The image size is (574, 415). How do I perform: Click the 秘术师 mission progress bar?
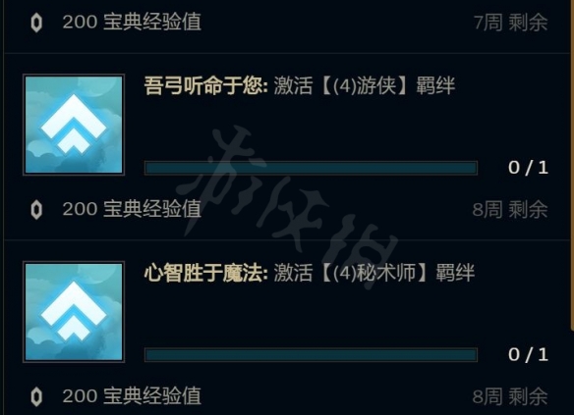(x=311, y=355)
